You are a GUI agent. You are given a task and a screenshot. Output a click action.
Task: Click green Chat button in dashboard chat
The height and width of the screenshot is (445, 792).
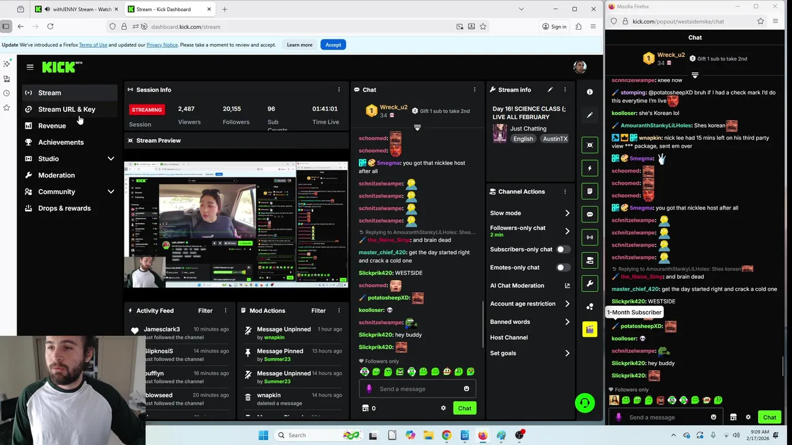click(465, 408)
